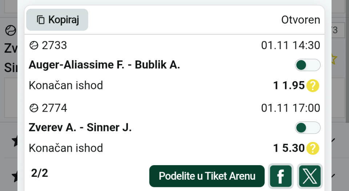
Task: Toggle switch for Zverev - Sinner match
Action: coord(308,128)
